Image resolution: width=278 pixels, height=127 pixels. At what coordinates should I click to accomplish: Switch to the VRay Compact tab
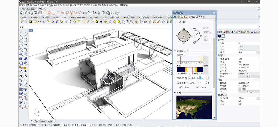tap(28, 9)
